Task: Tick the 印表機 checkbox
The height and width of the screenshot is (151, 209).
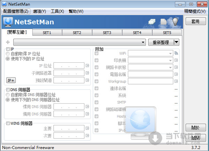Action: (x=96, y=60)
